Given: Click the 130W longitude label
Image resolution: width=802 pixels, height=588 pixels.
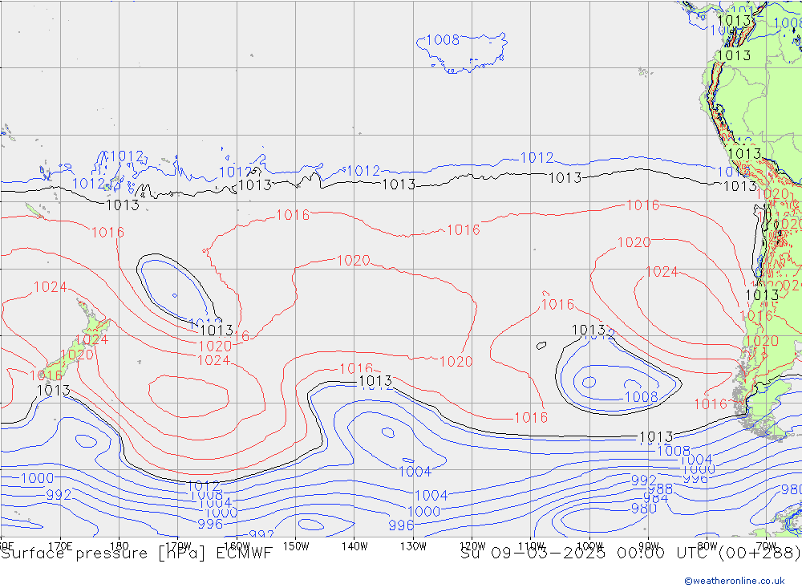Looking at the screenshot, I should 413,546.
